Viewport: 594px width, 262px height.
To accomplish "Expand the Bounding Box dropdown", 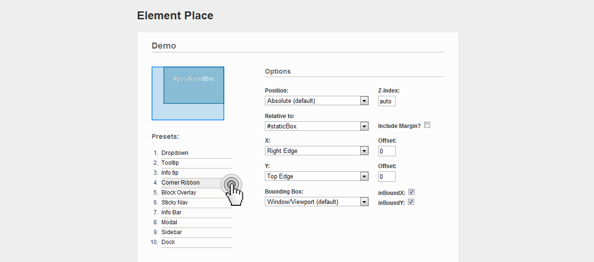I will click(316, 202).
